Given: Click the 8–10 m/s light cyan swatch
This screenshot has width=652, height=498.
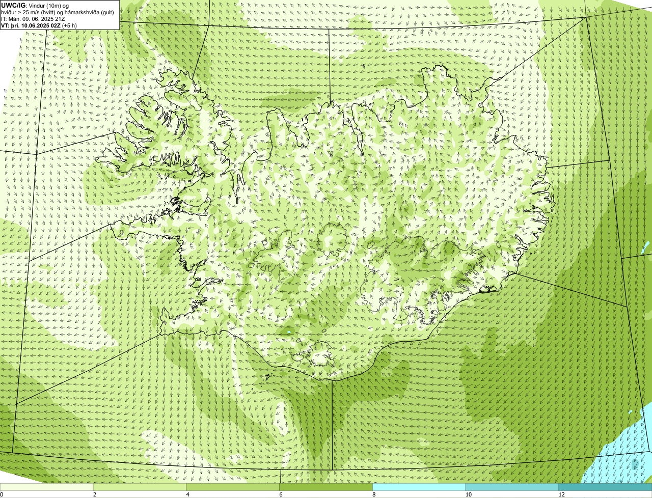Looking at the screenshot, I should (x=420, y=487).
